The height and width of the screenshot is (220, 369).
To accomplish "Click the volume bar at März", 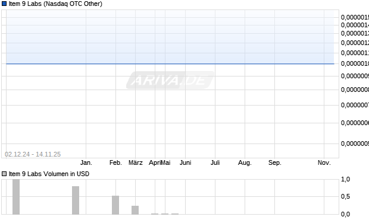I will click(x=135, y=210).
